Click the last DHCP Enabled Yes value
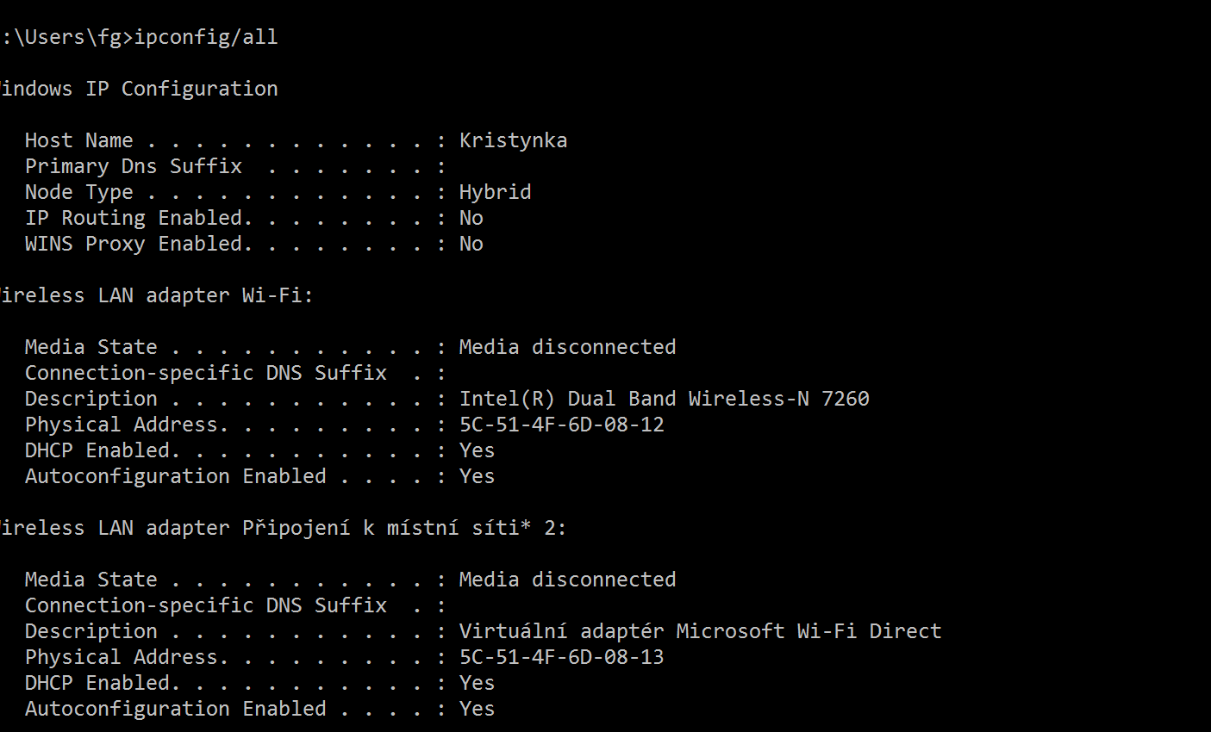The height and width of the screenshot is (732, 1211). [x=477, y=683]
